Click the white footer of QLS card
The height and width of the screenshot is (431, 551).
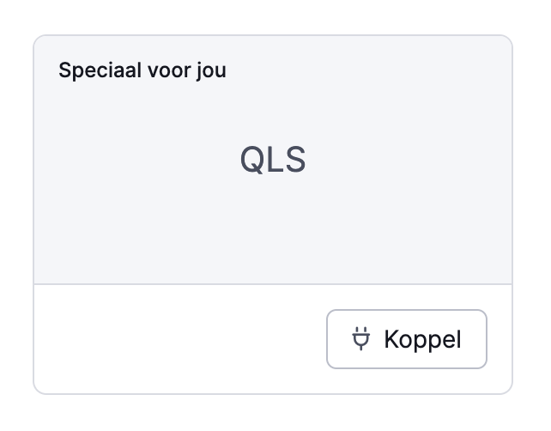[x=273, y=339]
